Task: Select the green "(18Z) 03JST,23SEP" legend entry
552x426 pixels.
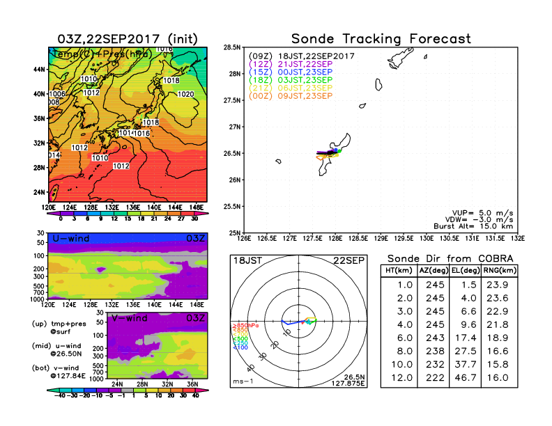Action: coord(291,80)
